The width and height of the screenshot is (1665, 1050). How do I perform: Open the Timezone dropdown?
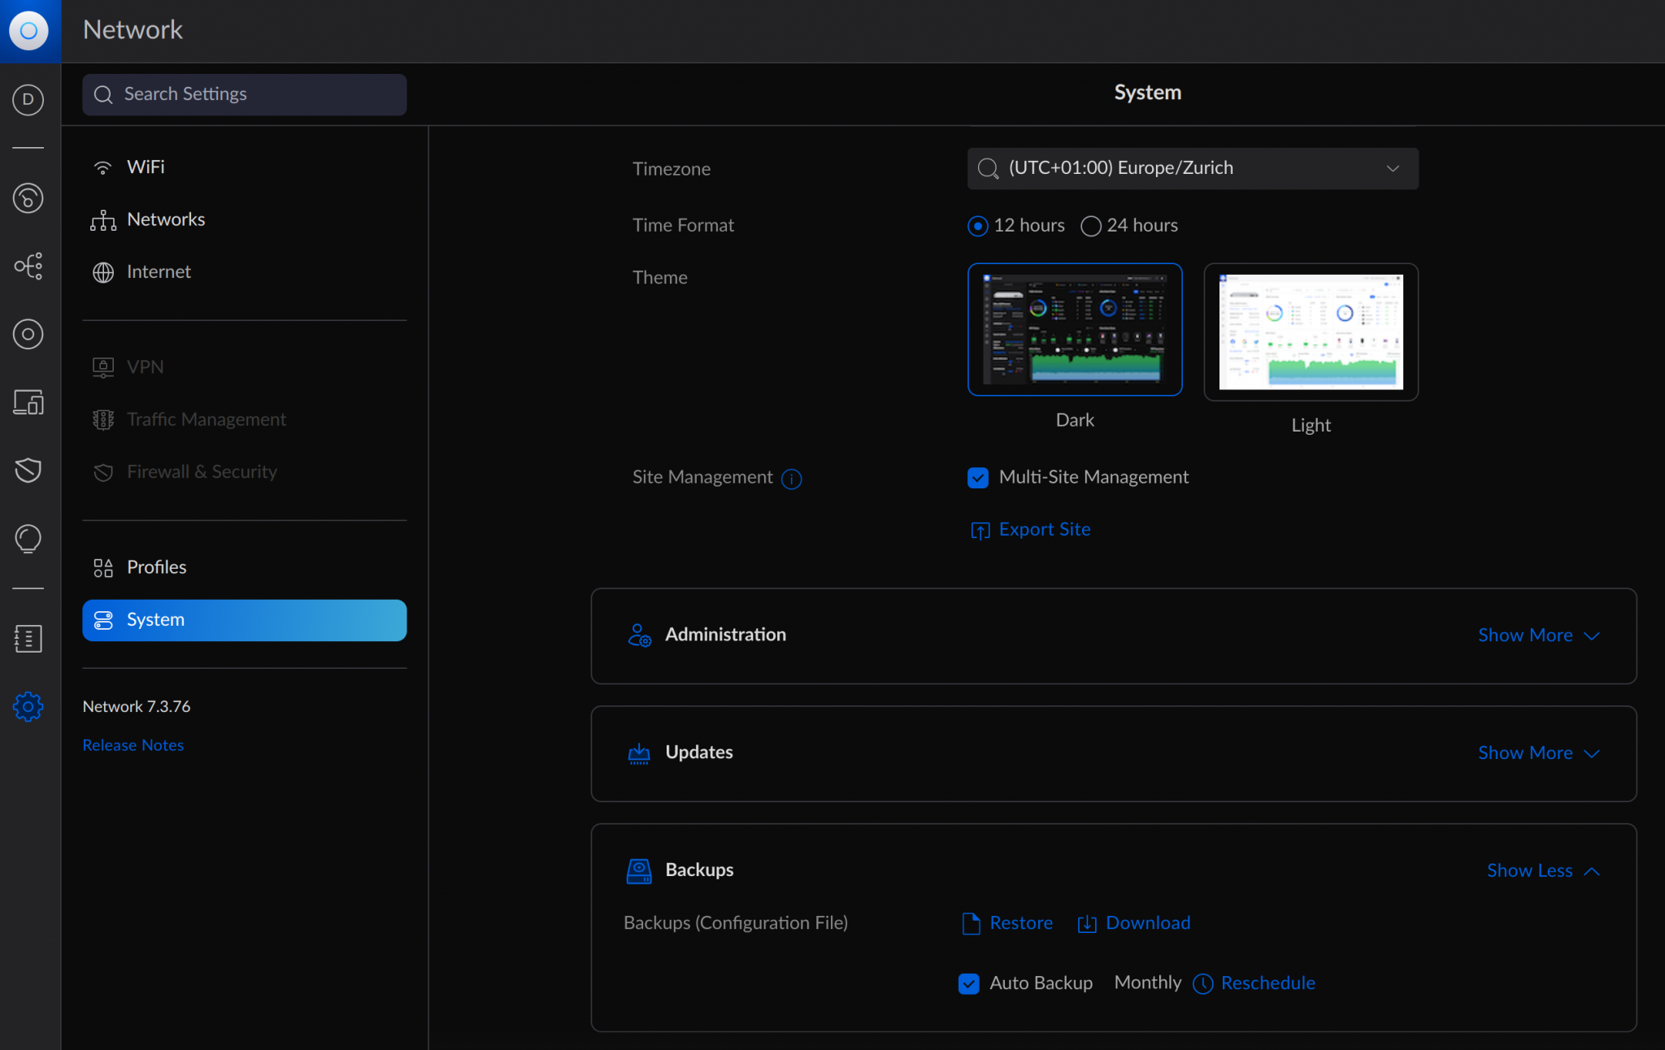coord(1192,168)
